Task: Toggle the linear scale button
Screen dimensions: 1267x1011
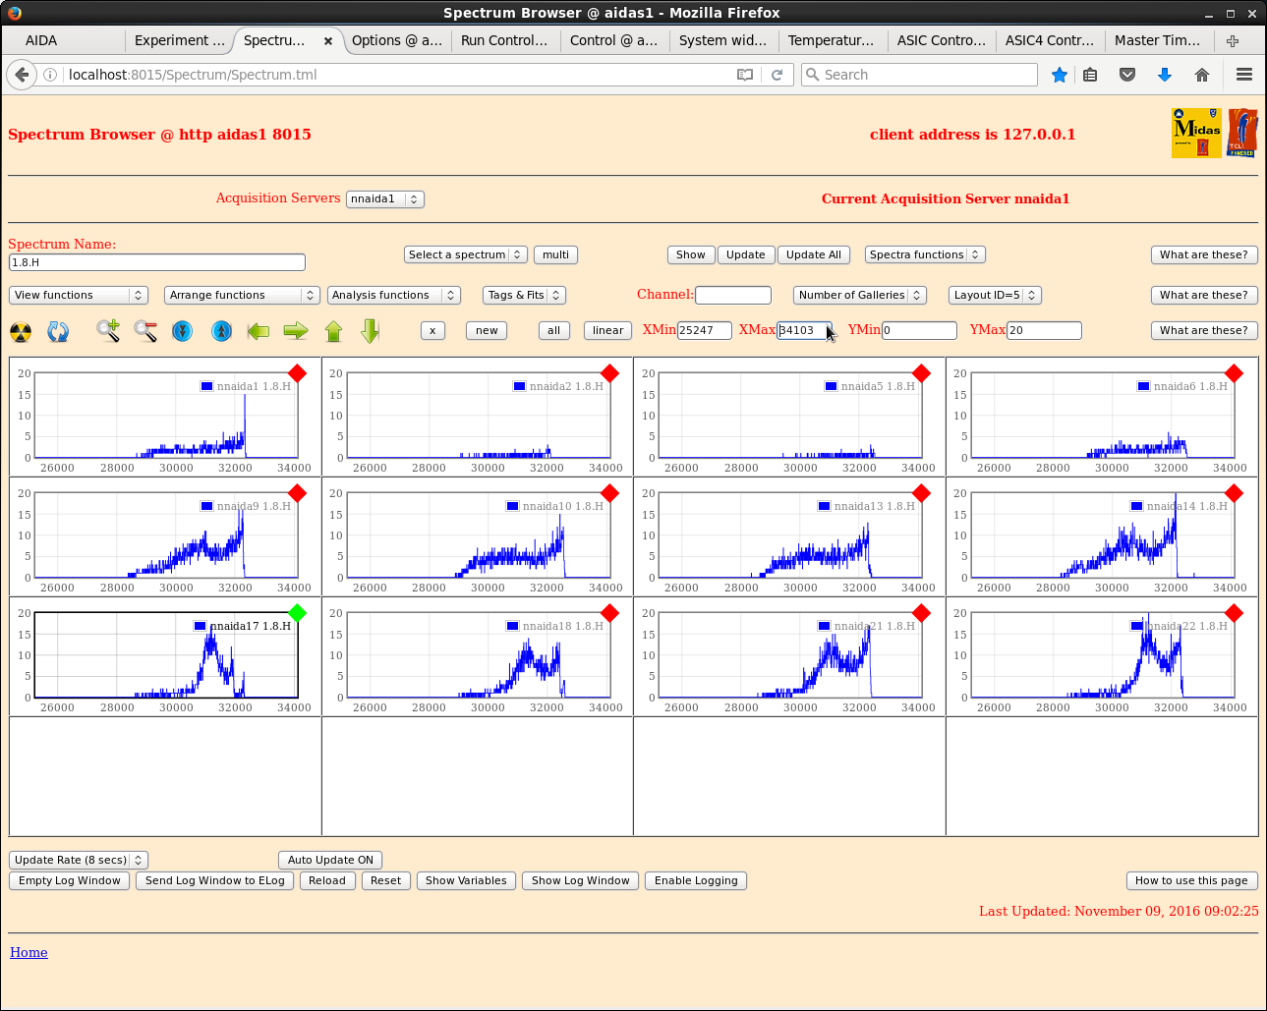Action: click(607, 331)
